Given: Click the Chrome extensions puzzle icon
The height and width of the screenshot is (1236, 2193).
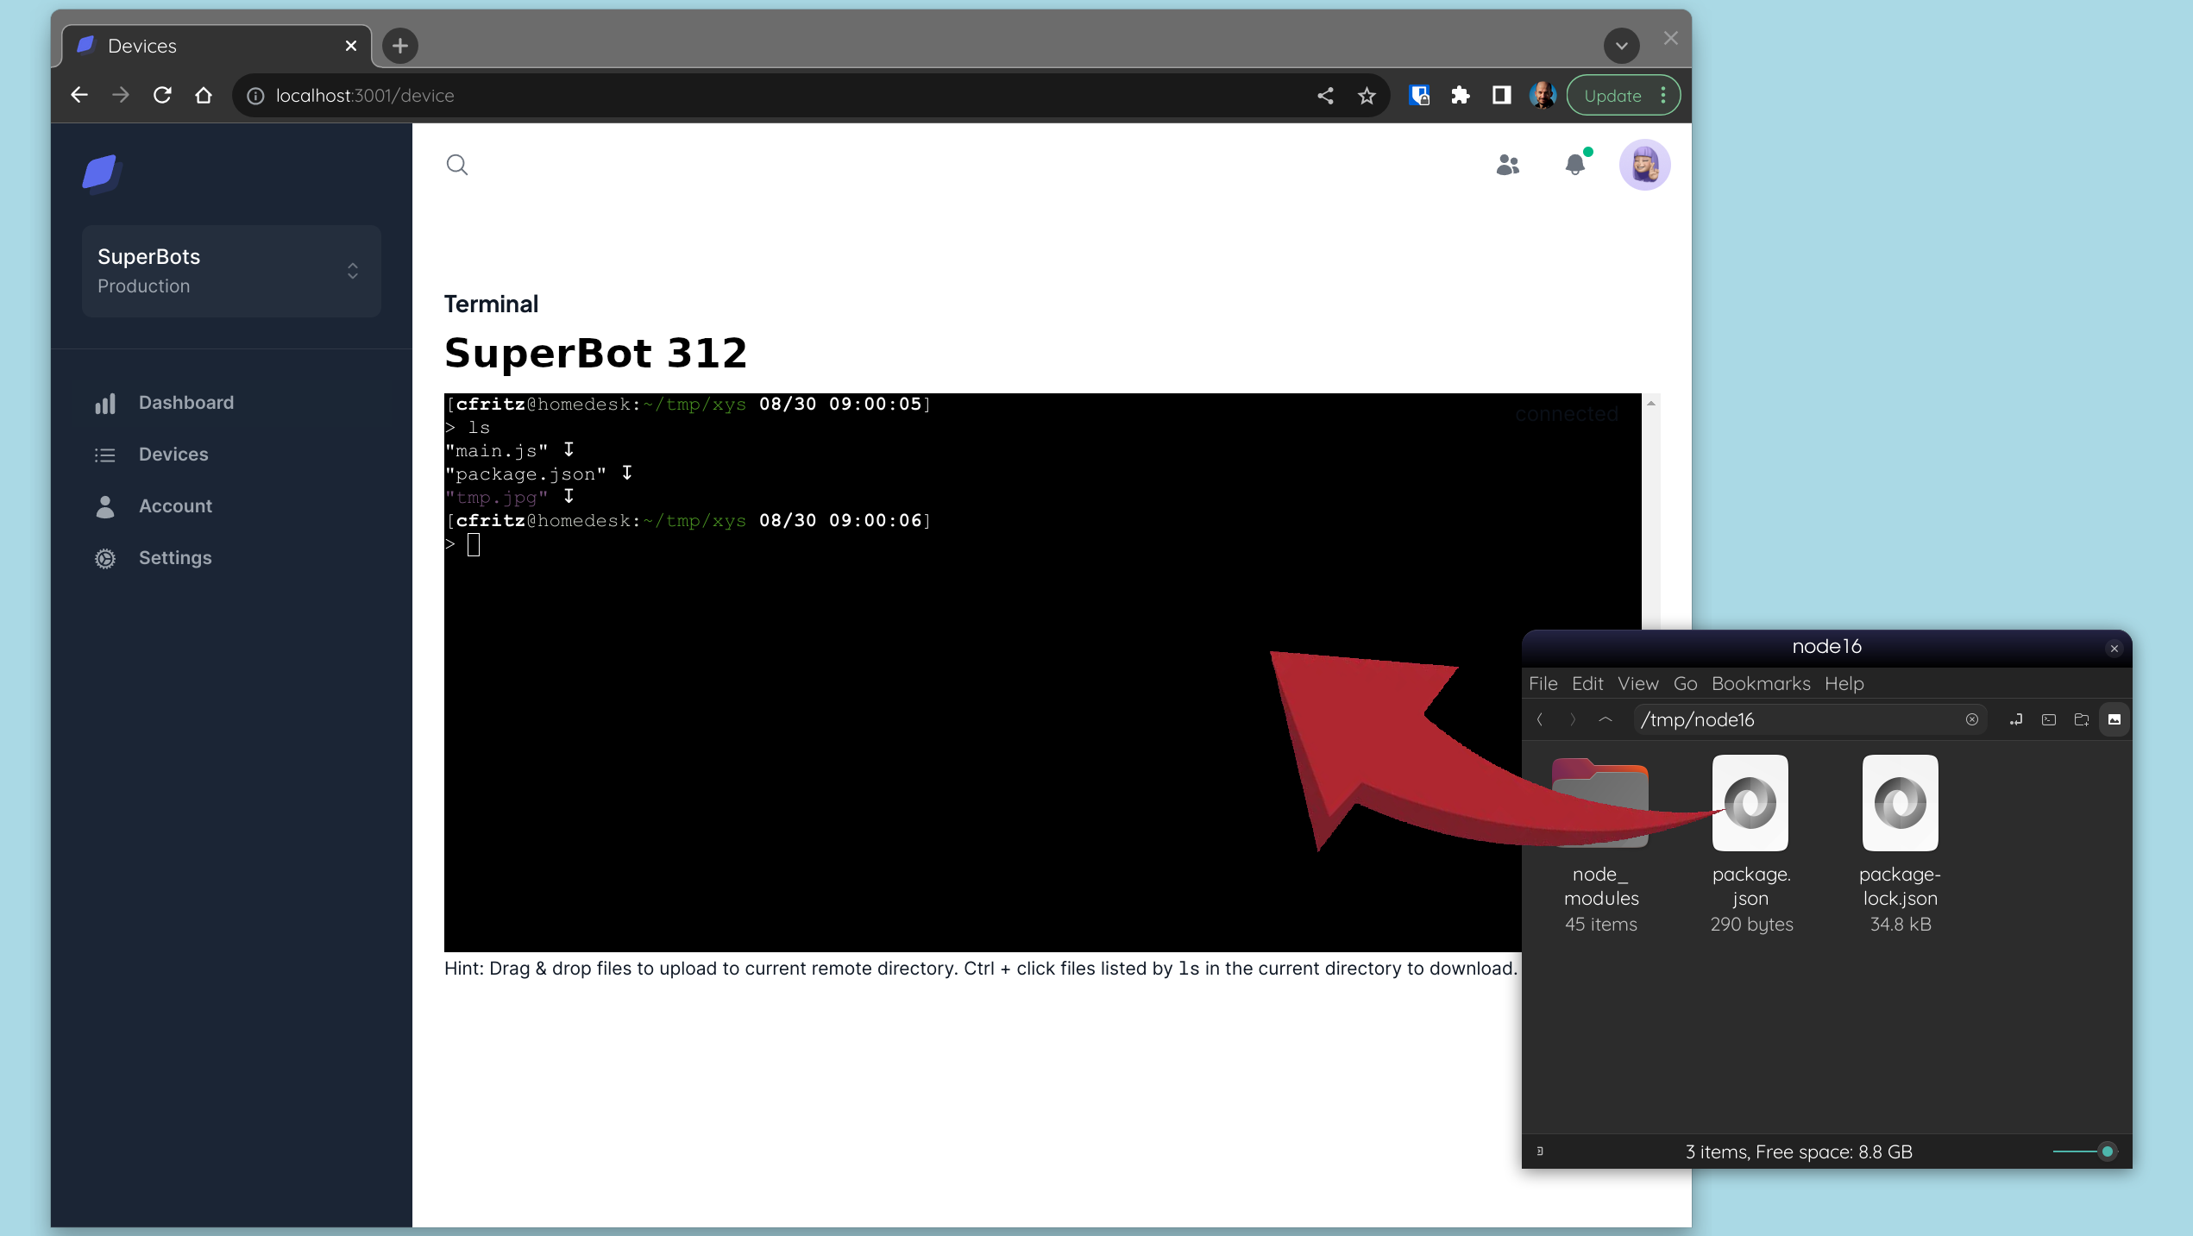Looking at the screenshot, I should 1460,95.
